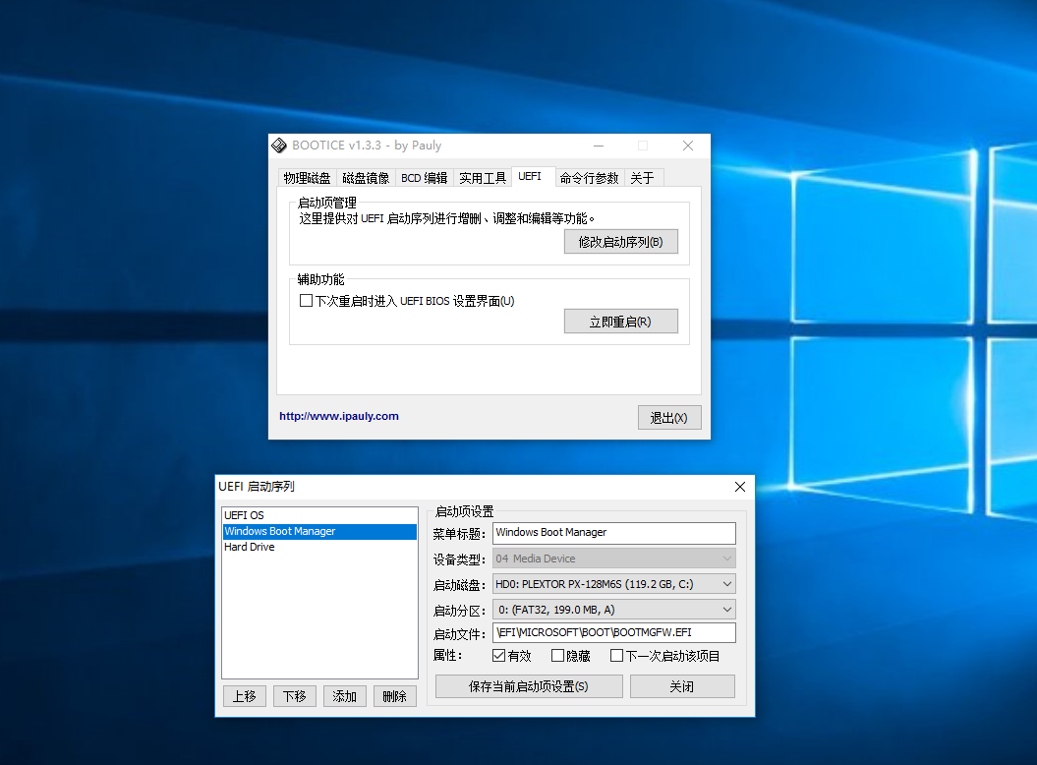Minimize the BOOTICE window
1037x765 pixels.
click(x=599, y=146)
